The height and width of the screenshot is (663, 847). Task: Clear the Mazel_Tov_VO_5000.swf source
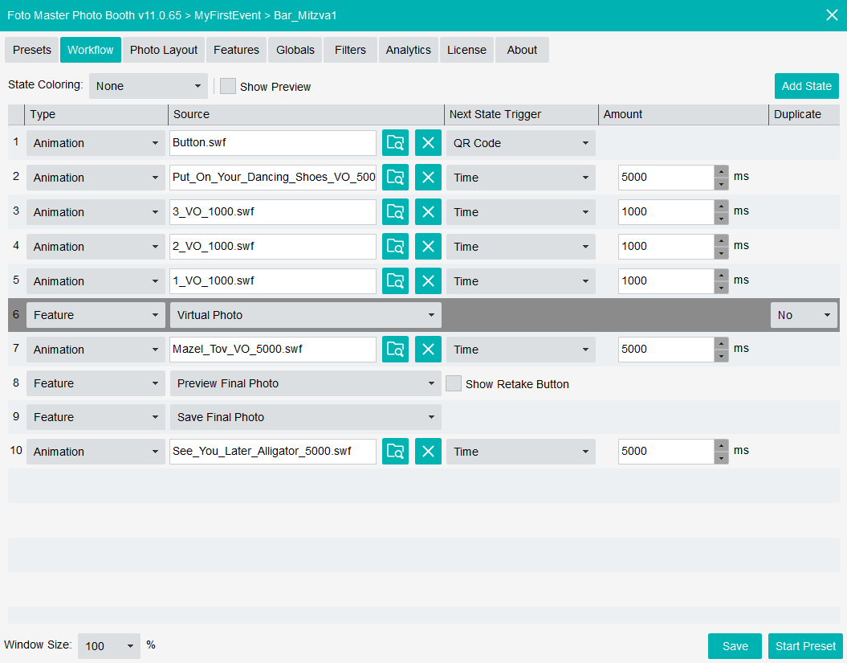pyautogui.click(x=428, y=350)
